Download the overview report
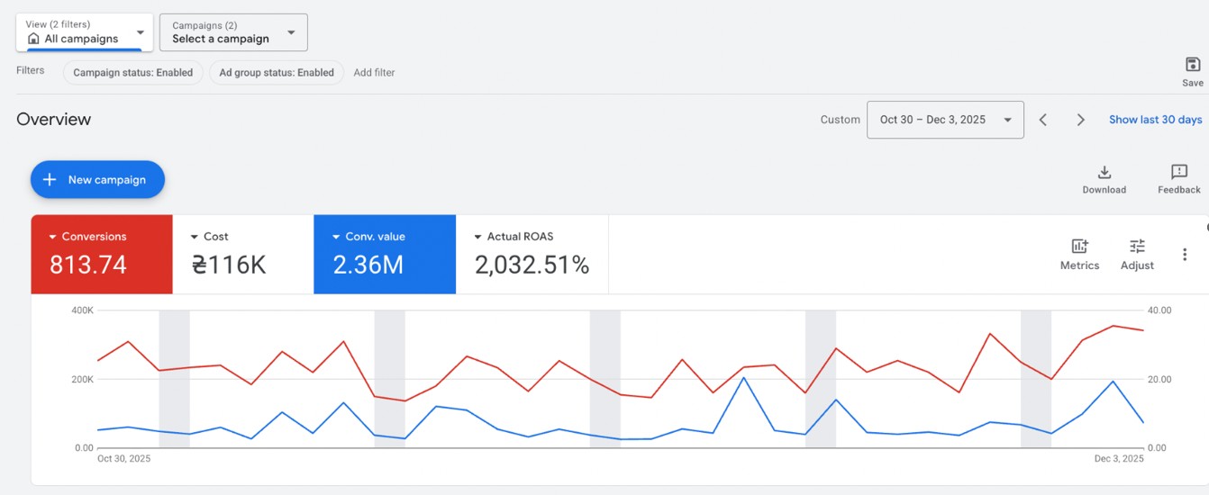 pyautogui.click(x=1104, y=179)
